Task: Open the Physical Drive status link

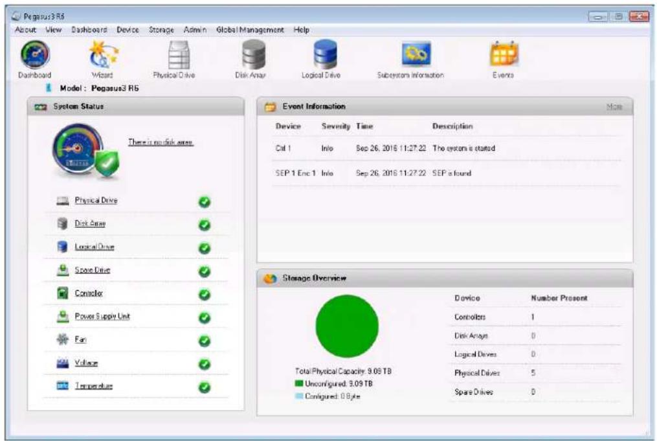Action: point(96,200)
